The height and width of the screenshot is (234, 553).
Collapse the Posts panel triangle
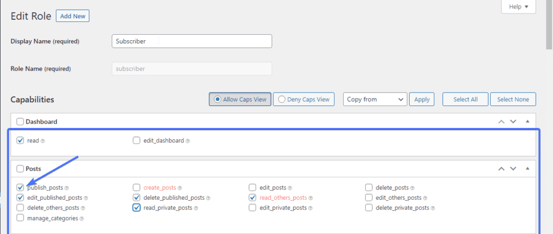point(528,169)
